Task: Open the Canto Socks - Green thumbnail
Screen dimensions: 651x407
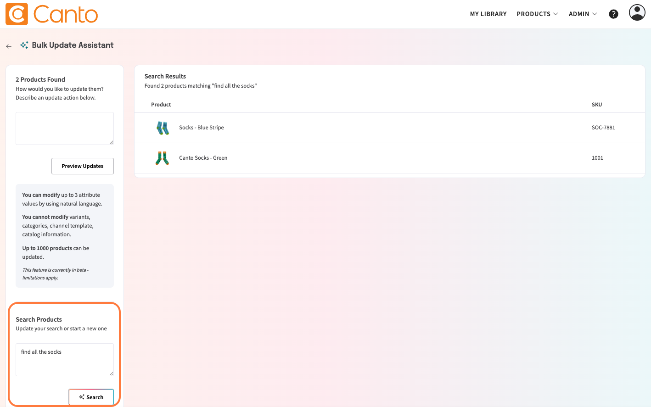Action: [162, 158]
